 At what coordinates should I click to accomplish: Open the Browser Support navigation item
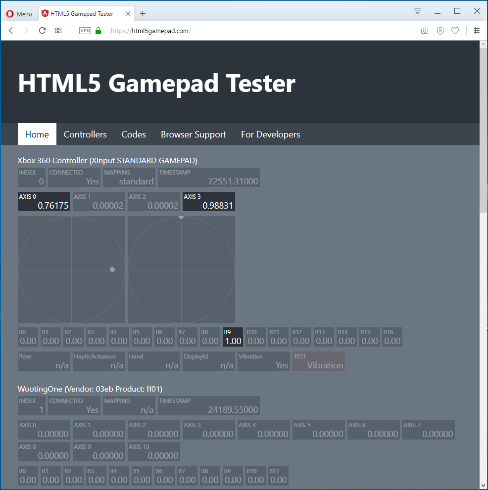(194, 134)
